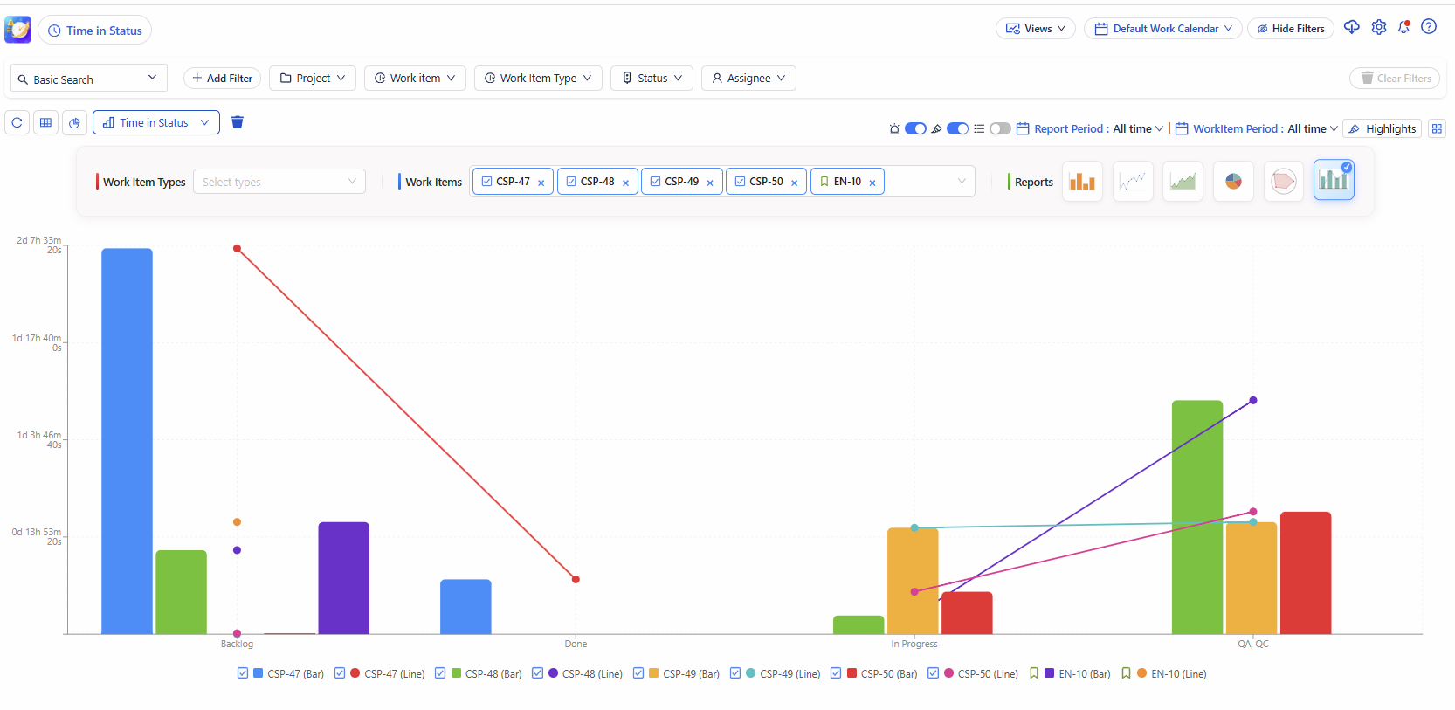Open the Work Item Type filter dropdown
1455x710 pixels.
(538, 78)
